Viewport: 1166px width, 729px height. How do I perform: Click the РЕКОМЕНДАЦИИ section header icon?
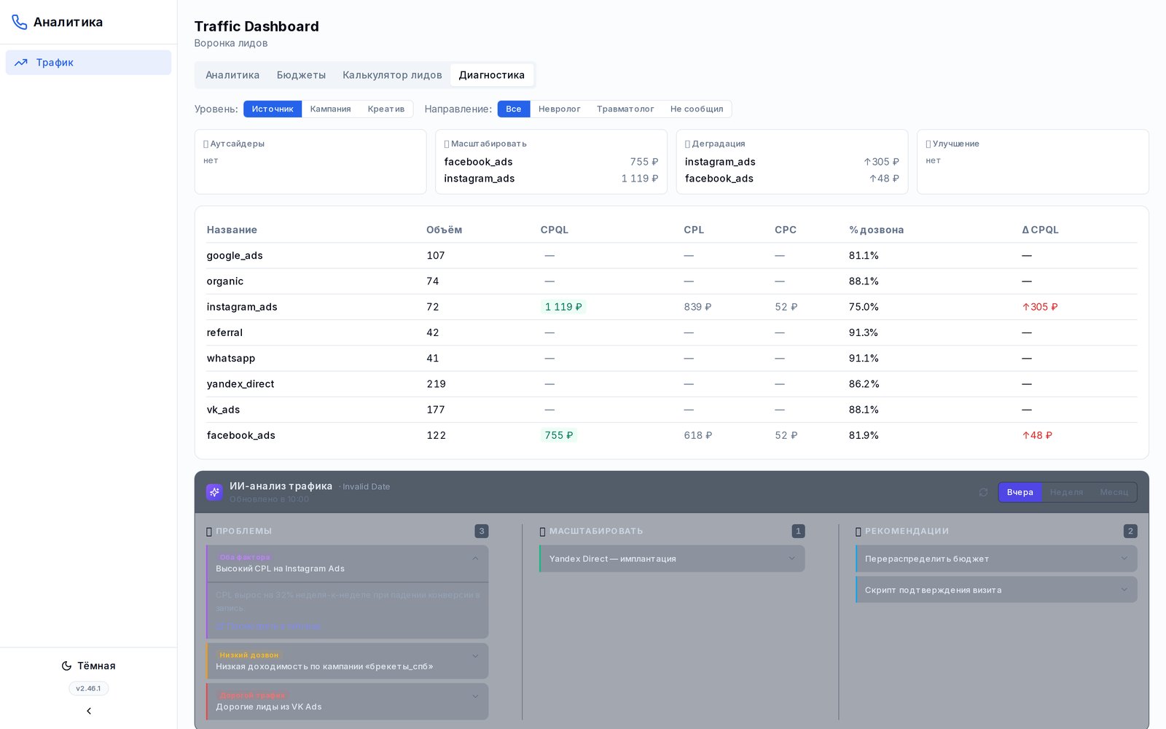pyautogui.click(x=858, y=531)
